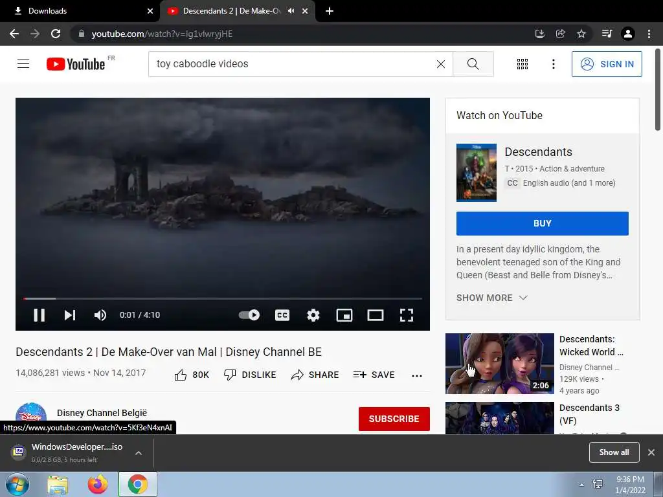This screenshot has height=497, width=663.
Task: Open Disney Channel België channel name
Action: (102, 413)
